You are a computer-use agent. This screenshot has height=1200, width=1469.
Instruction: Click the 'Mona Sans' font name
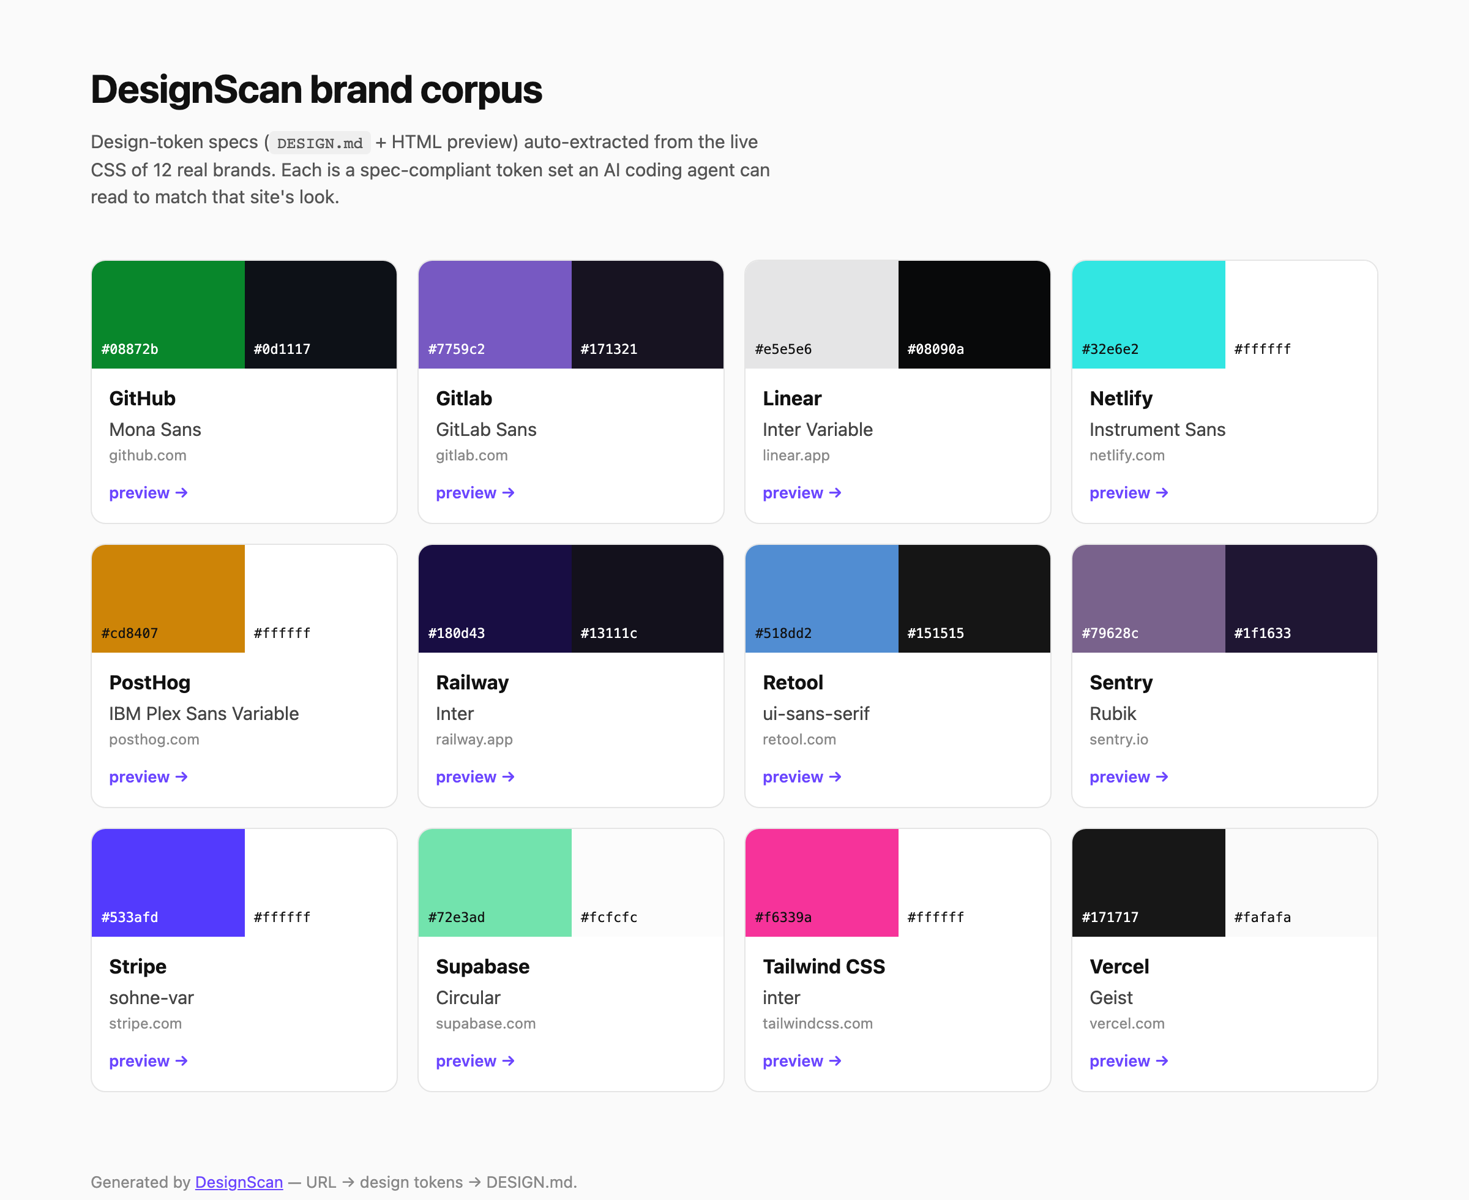tap(155, 430)
